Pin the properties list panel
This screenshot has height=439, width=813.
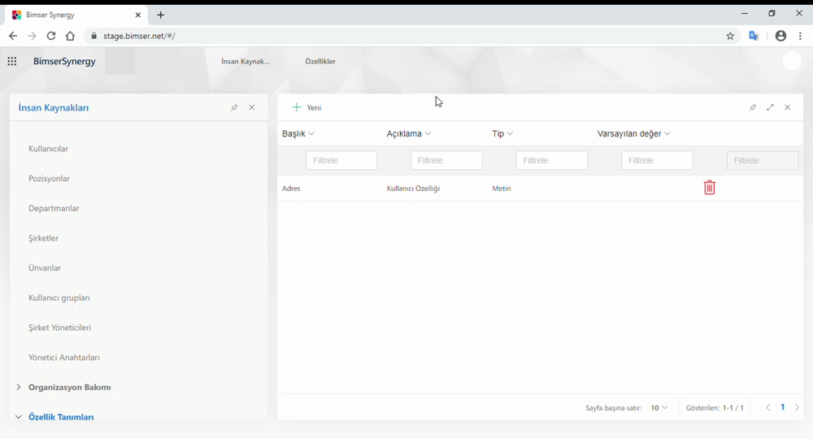point(752,107)
